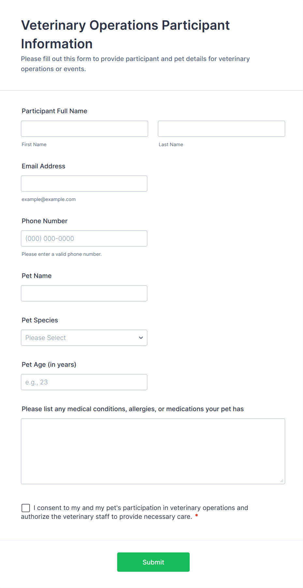Click the "Participant Full Name" label

point(54,111)
